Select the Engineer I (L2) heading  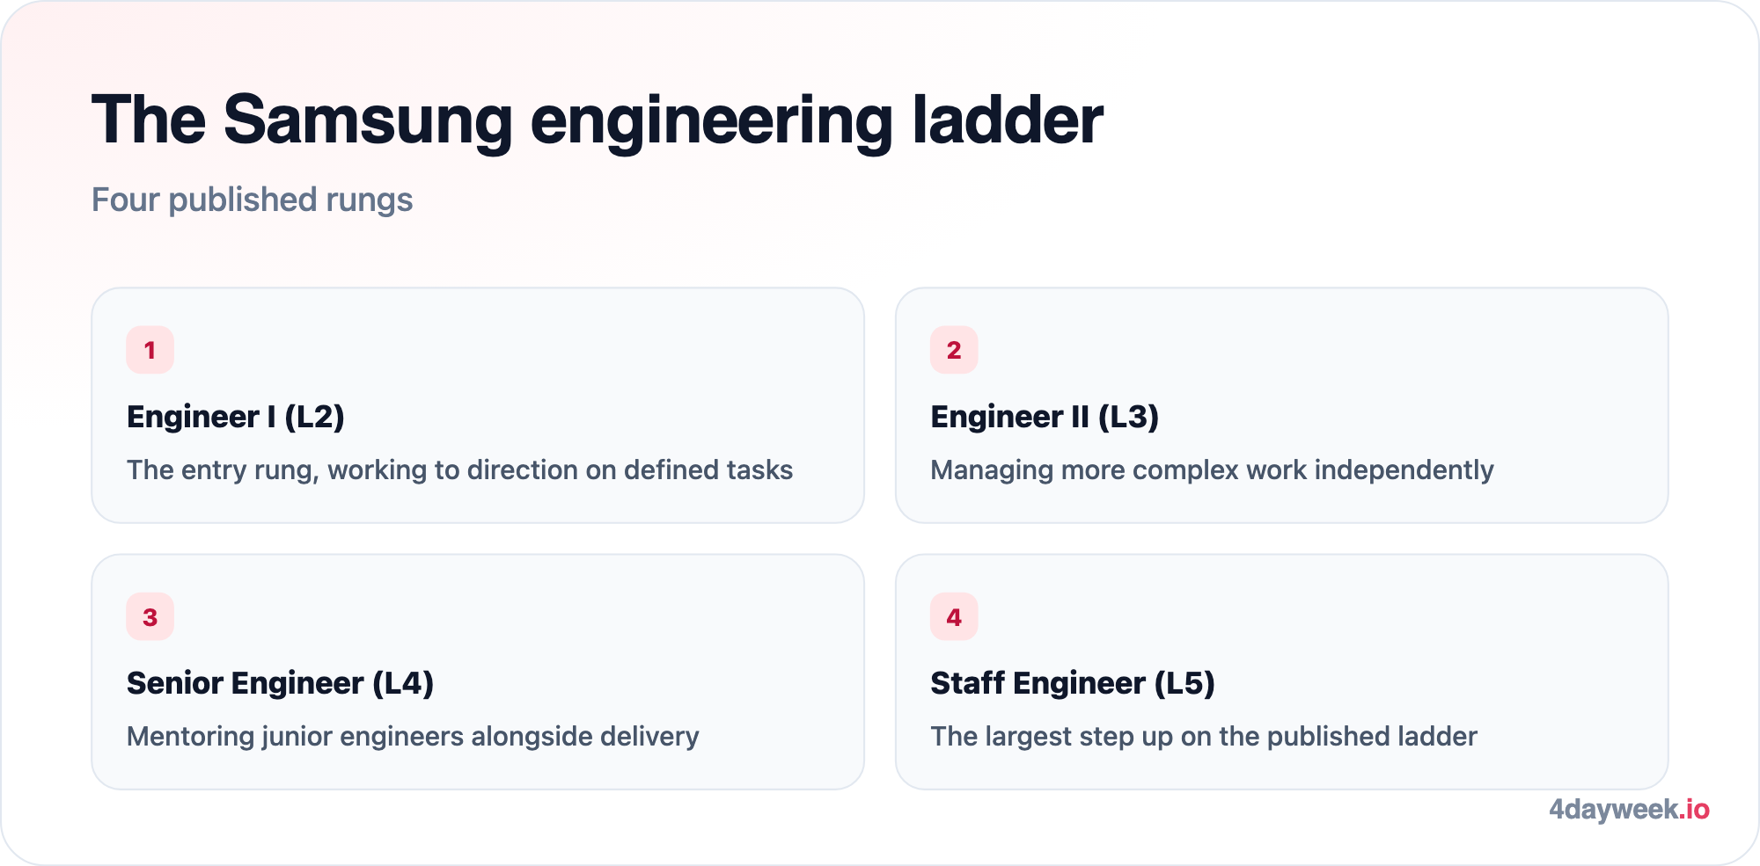click(x=236, y=417)
